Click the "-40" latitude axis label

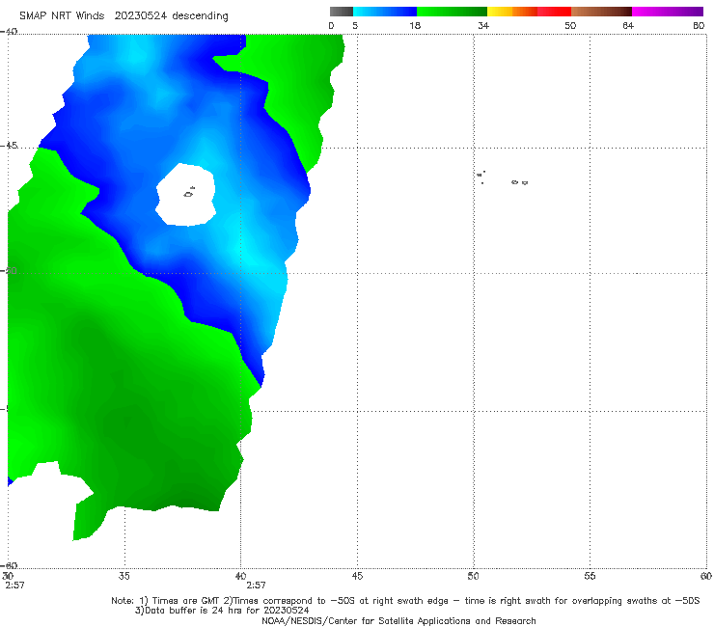[x=9, y=32]
